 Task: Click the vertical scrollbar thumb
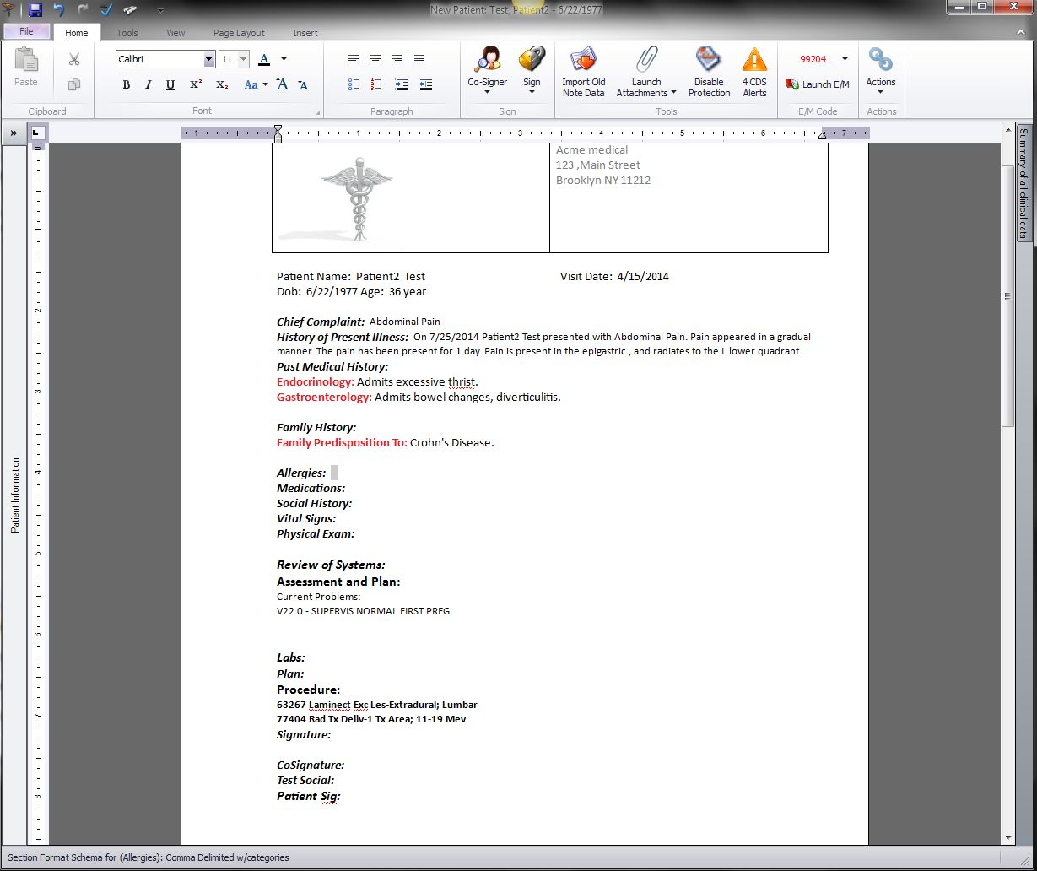(1007, 295)
